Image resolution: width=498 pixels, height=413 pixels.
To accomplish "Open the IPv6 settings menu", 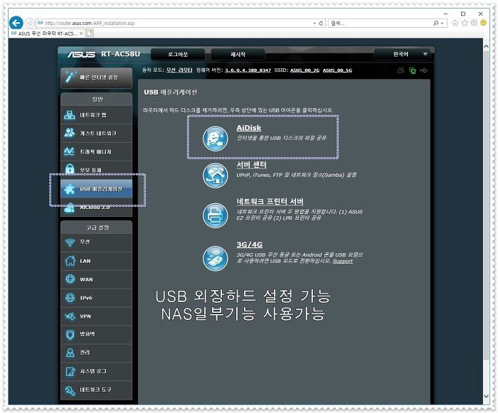I will 96,298.
